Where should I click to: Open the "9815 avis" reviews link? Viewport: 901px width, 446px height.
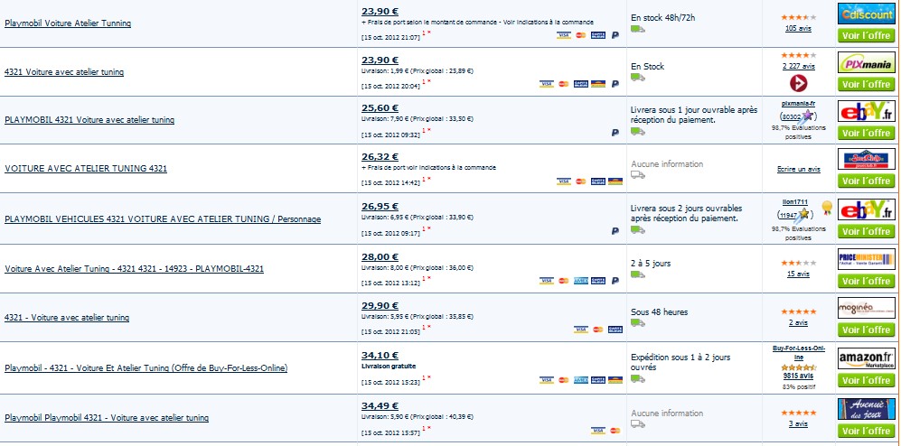[x=798, y=376]
